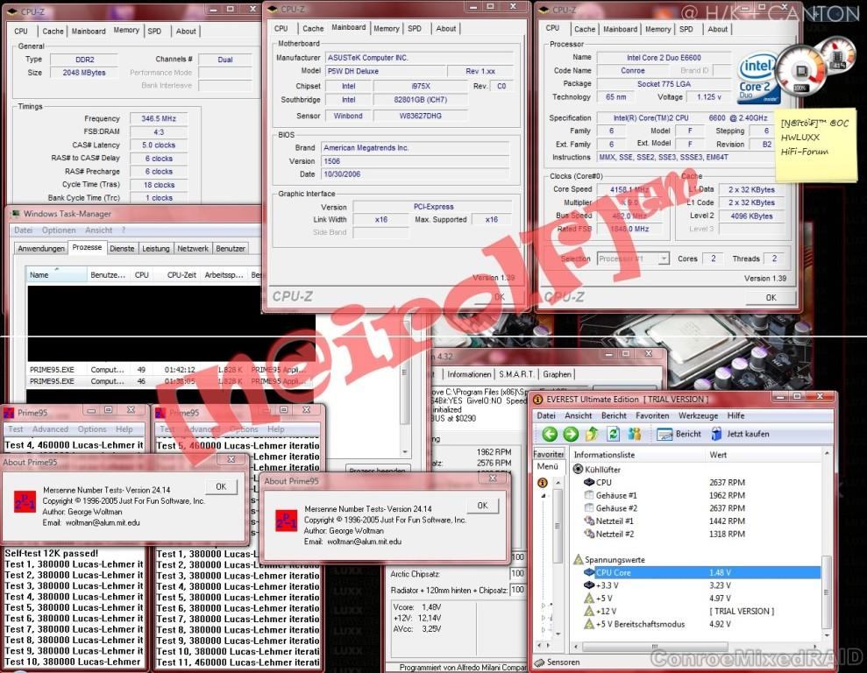Screen dimensions: 867x673
Task: Open Favoriten tab in EVEREST sidebar
Action: click(x=549, y=454)
